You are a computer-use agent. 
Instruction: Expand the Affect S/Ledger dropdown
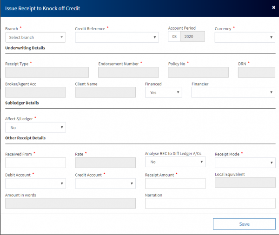[35, 127]
